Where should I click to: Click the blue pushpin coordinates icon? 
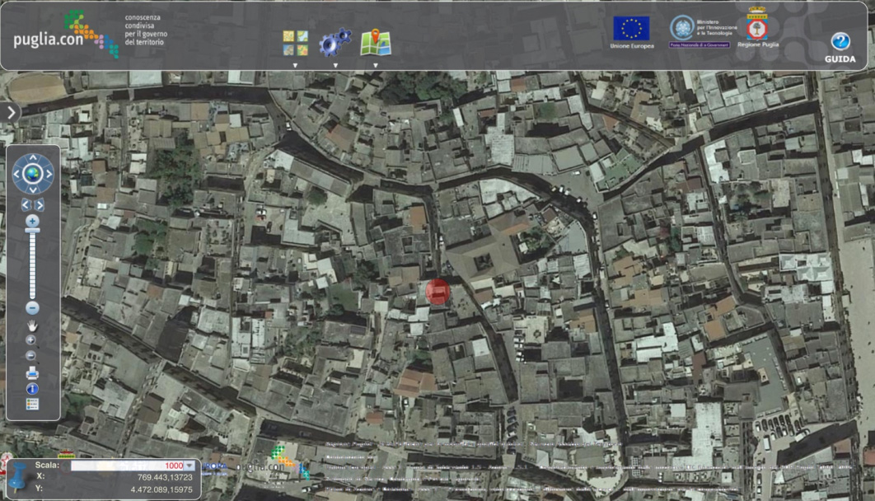pos(16,475)
